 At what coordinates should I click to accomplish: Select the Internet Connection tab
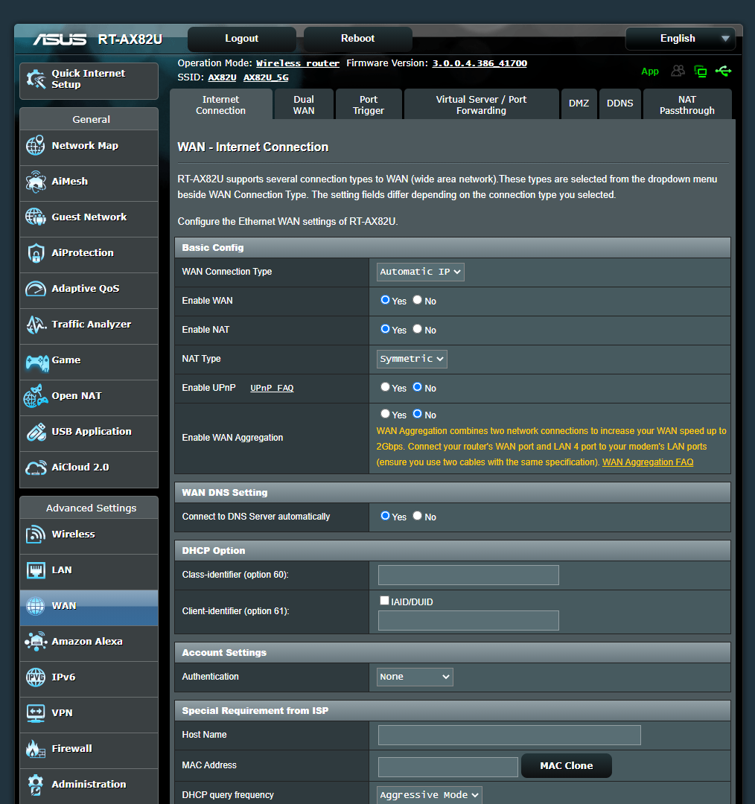[220, 105]
